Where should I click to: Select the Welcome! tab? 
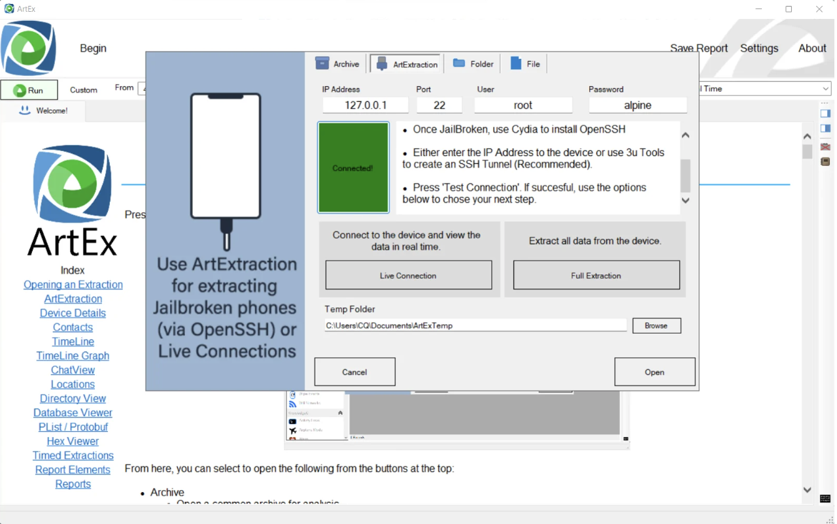coord(43,110)
